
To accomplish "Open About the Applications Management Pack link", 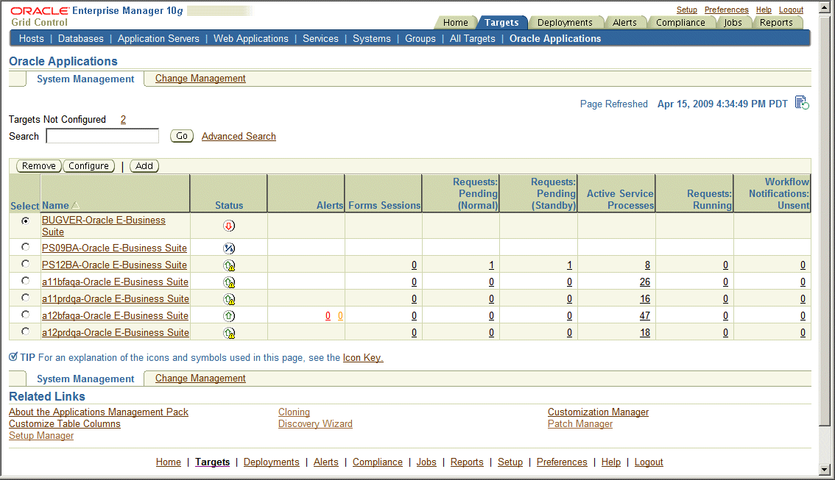I will [x=99, y=412].
